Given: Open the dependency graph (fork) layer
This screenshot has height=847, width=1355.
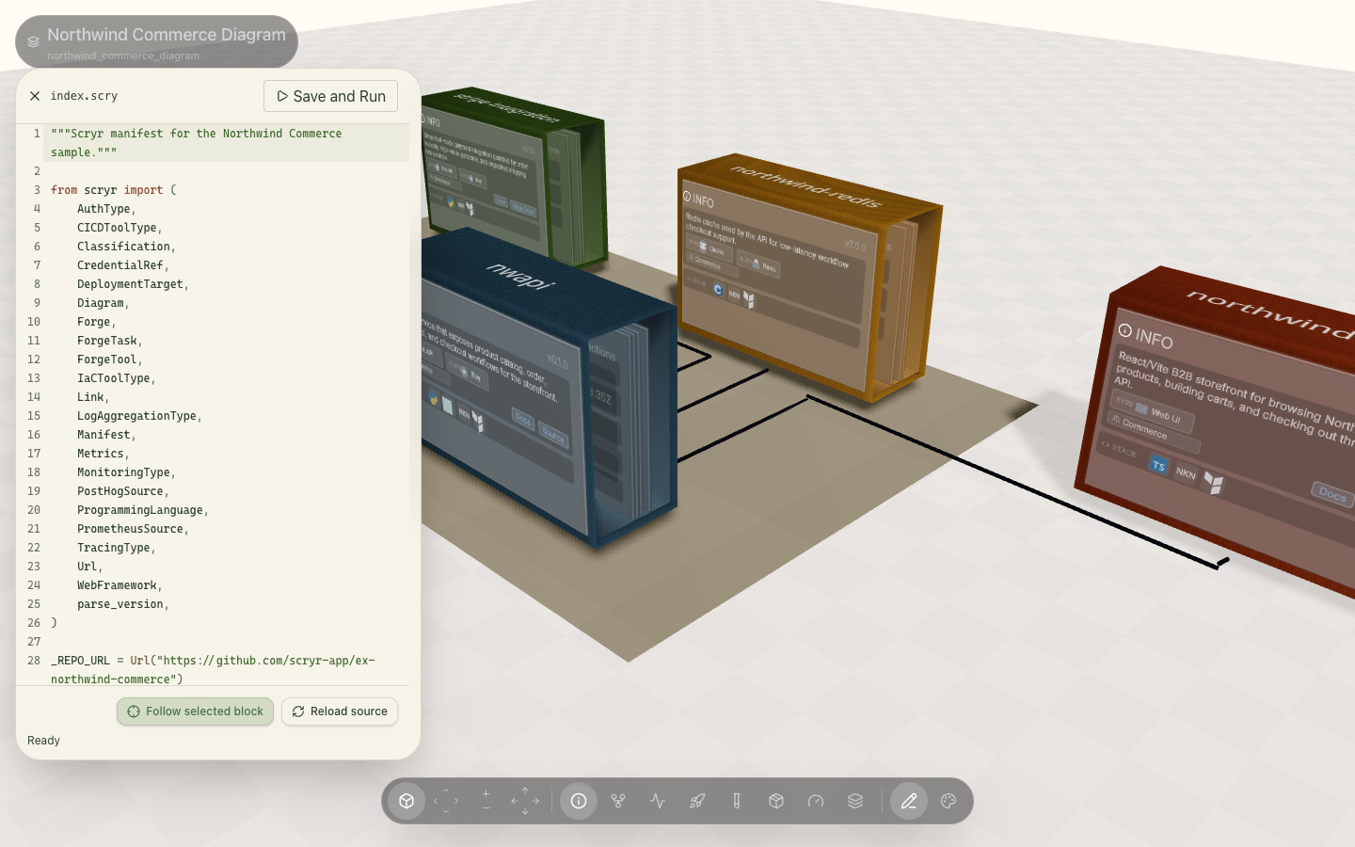Looking at the screenshot, I should 618,801.
